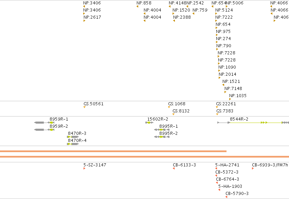Select transcript label 8959R-2
This screenshot has height=199, width=289.
pos(59,126)
